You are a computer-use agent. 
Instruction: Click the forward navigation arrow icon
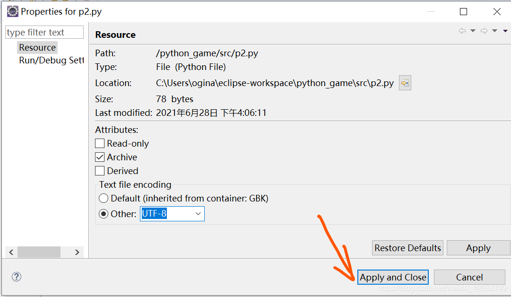tap(484, 31)
